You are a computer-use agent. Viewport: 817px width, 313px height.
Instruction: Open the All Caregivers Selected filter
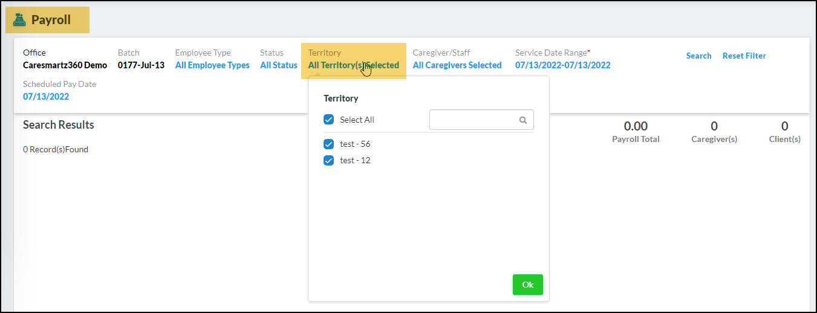457,65
